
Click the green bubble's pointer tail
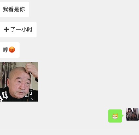[x=123, y=116]
